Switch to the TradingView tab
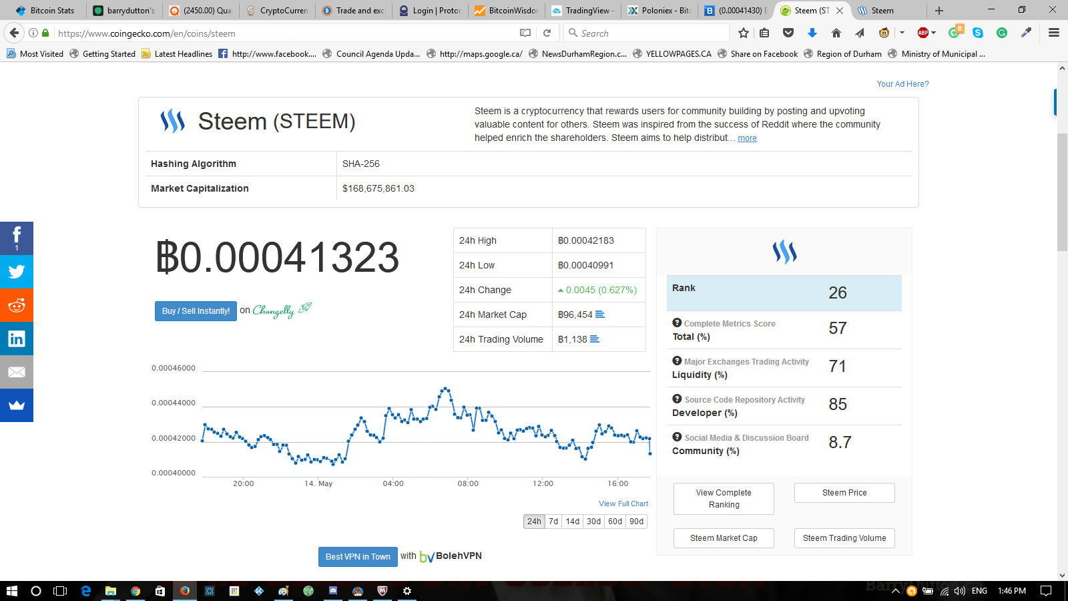Viewport: 1068px width, 601px height. coord(583,10)
